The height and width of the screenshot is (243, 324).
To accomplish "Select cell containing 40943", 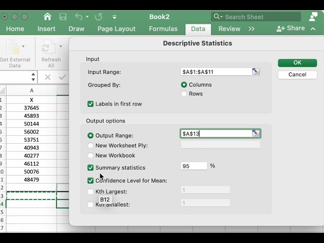I will (x=31, y=148).
